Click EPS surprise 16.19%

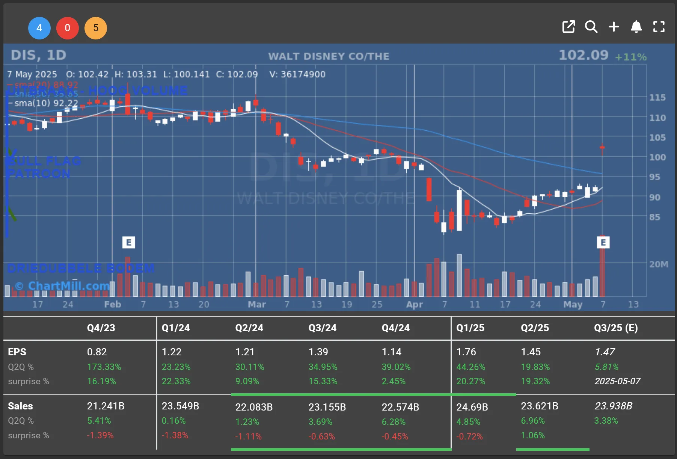[x=101, y=381]
